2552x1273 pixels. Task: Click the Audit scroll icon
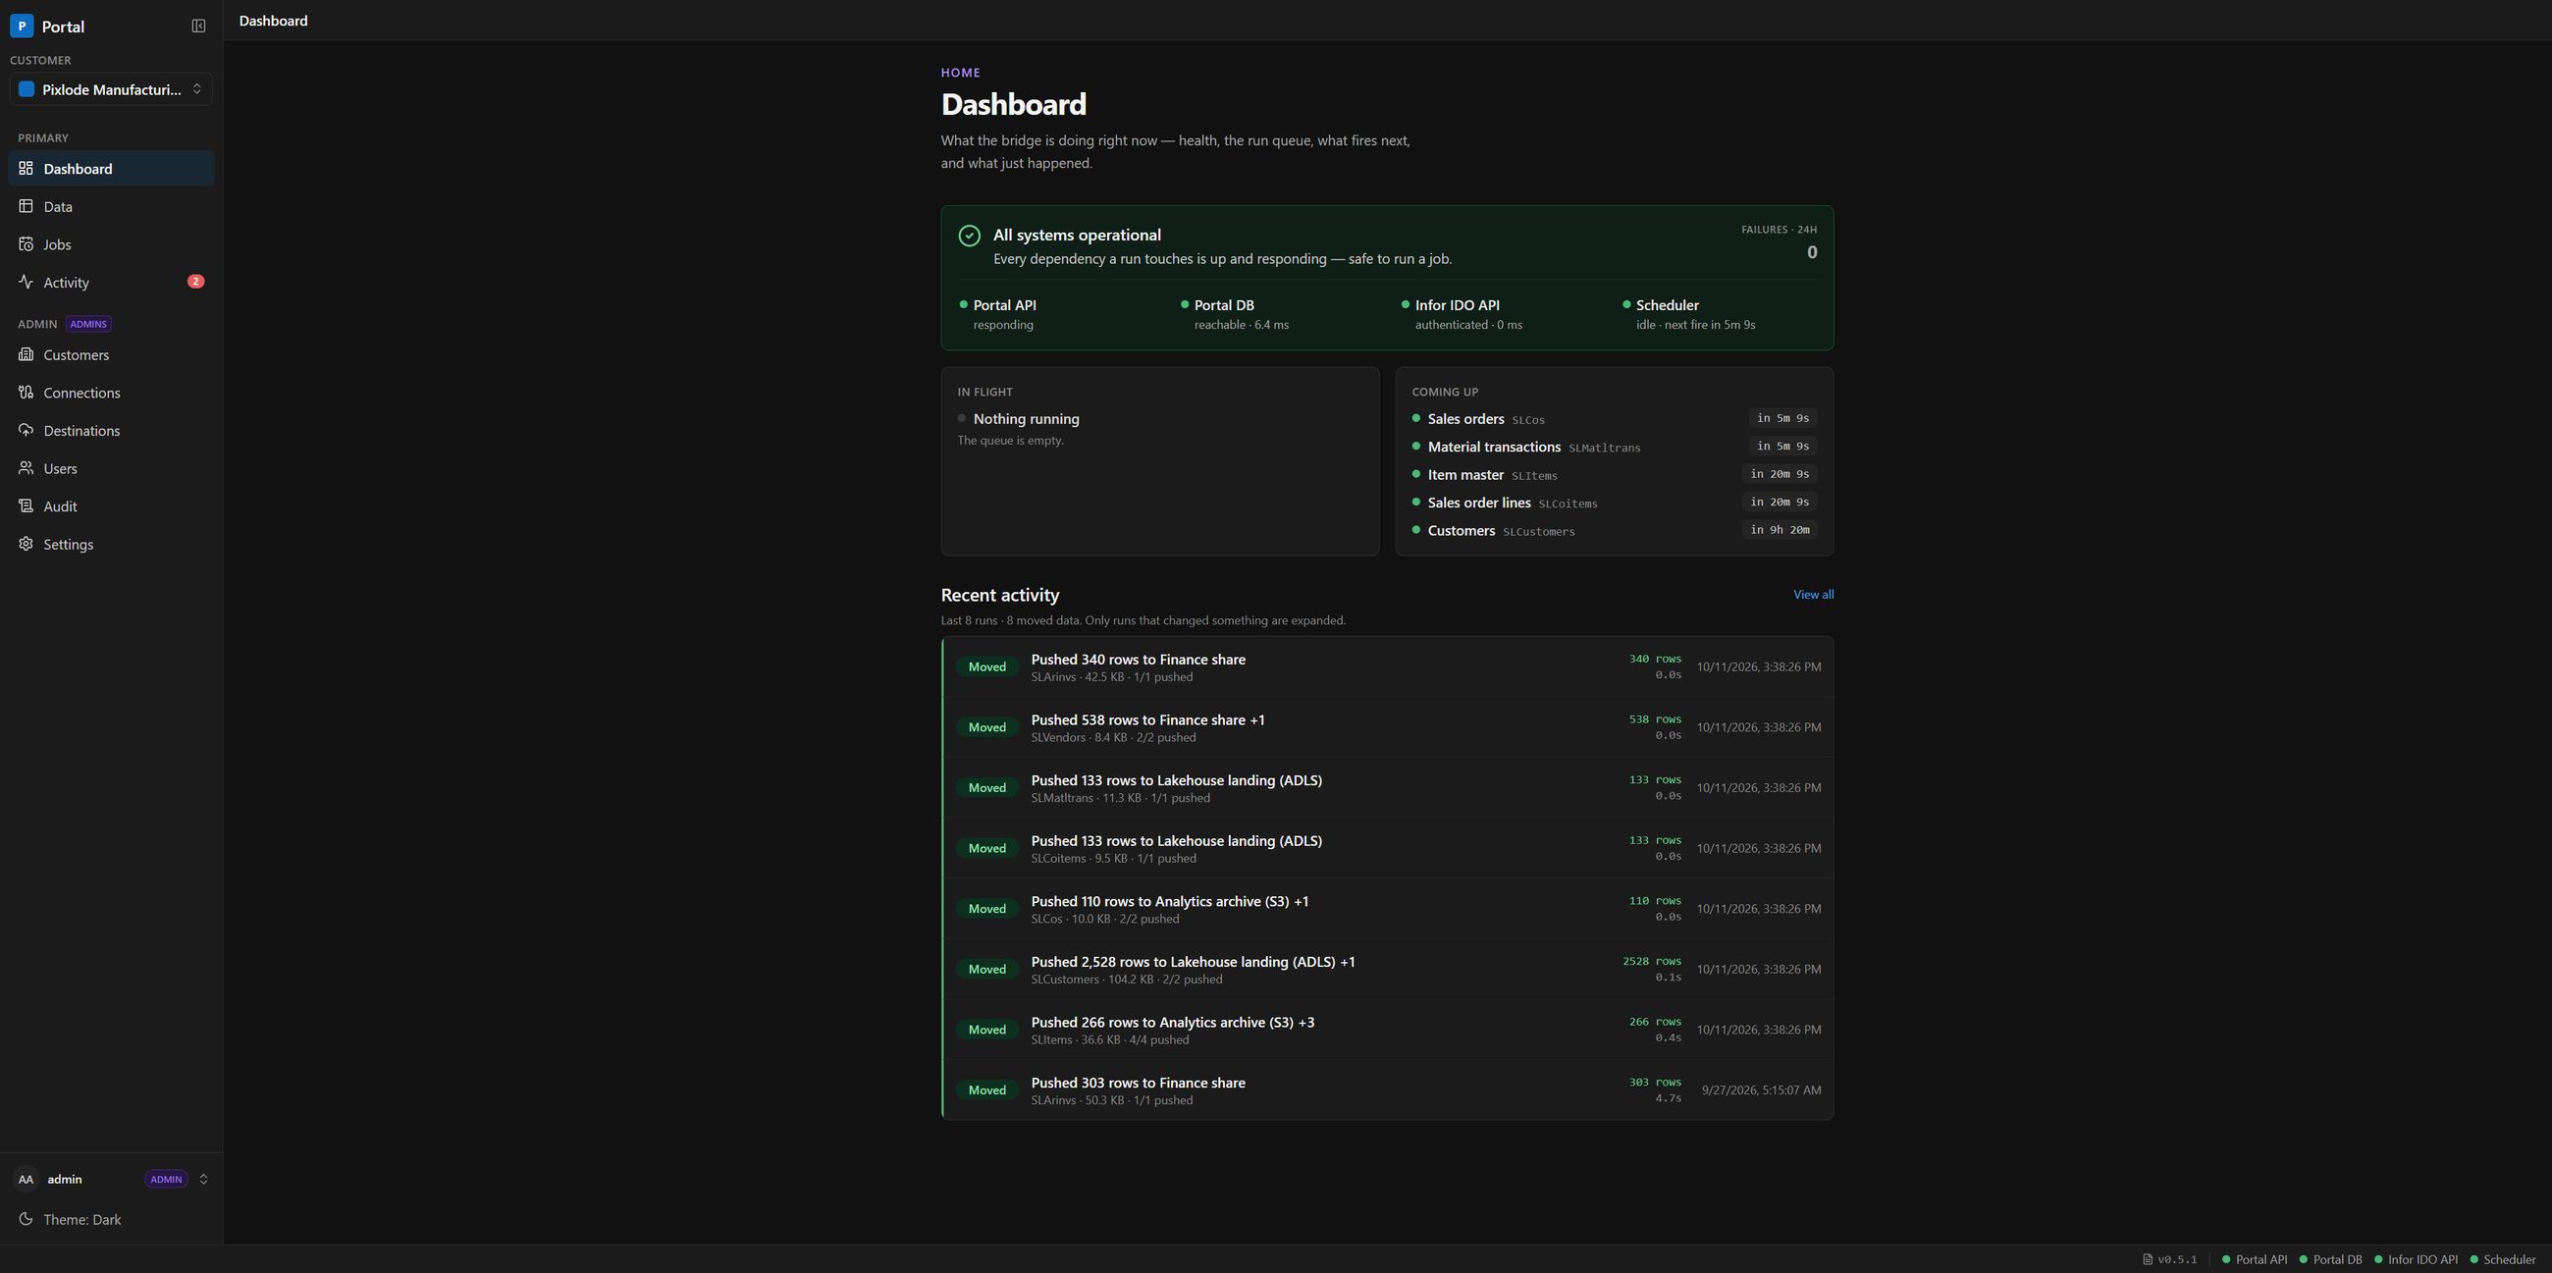pyautogui.click(x=27, y=505)
